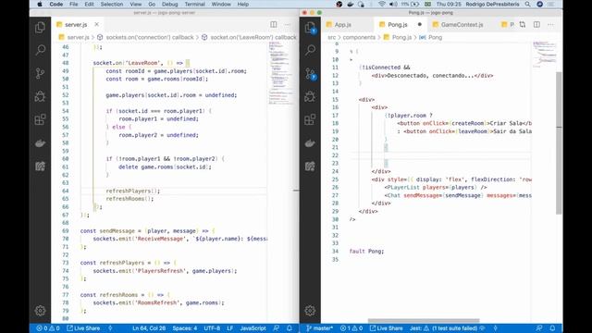Split the Pong.js editor
592x333 pixels.
[x=536, y=25]
